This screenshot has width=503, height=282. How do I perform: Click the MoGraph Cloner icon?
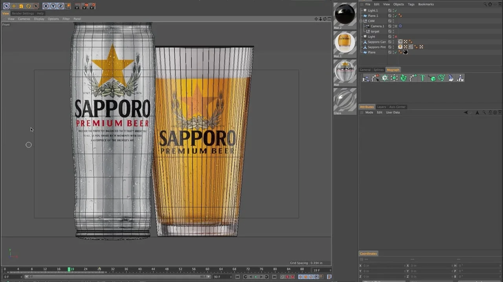pos(385,78)
